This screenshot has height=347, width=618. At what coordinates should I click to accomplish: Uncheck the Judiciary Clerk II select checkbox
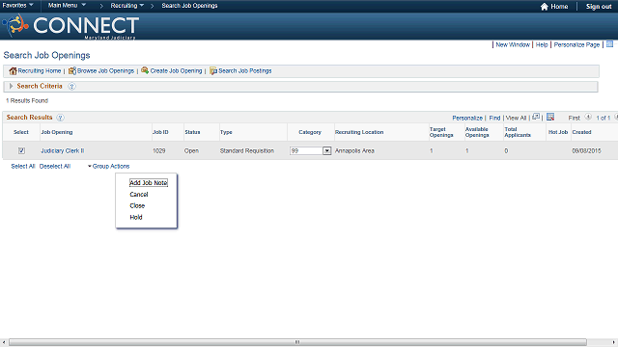pos(21,150)
